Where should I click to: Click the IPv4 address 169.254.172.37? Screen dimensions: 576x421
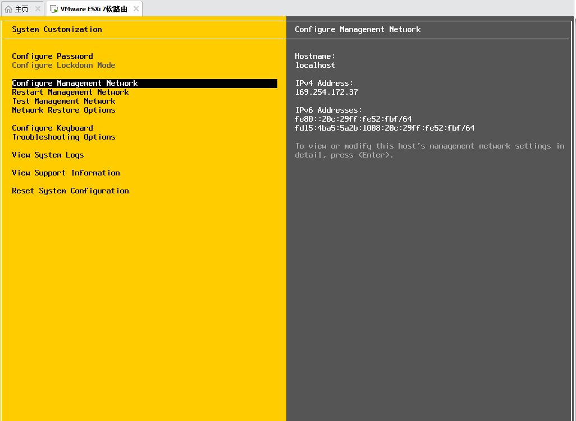pos(327,92)
